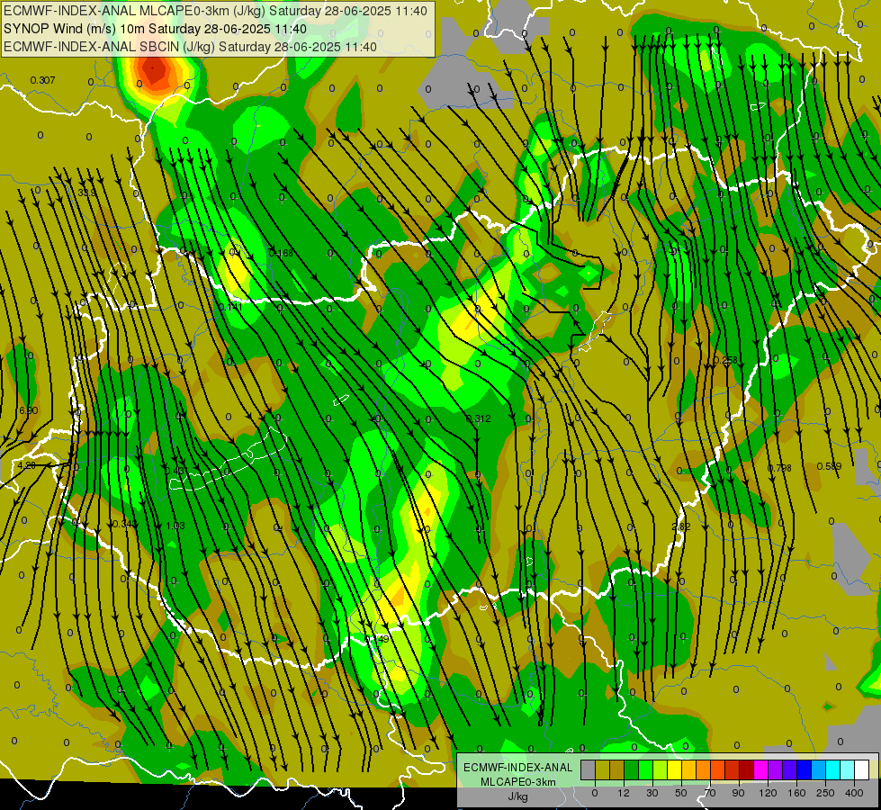881x810 pixels.
Task: Click the legend scale value '160'
Action: click(x=796, y=793)
